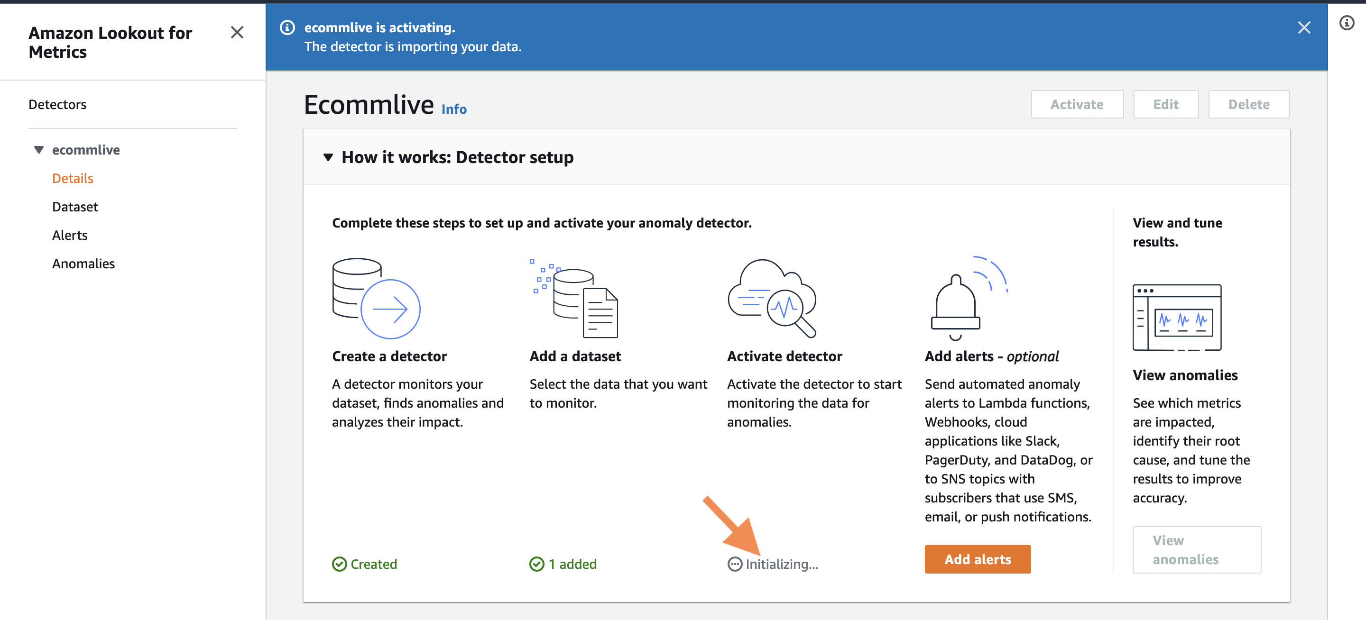Click the Create a detector database icon
Image resolution: width=1366 pixels, height=620 pixels.
point(376,298)
